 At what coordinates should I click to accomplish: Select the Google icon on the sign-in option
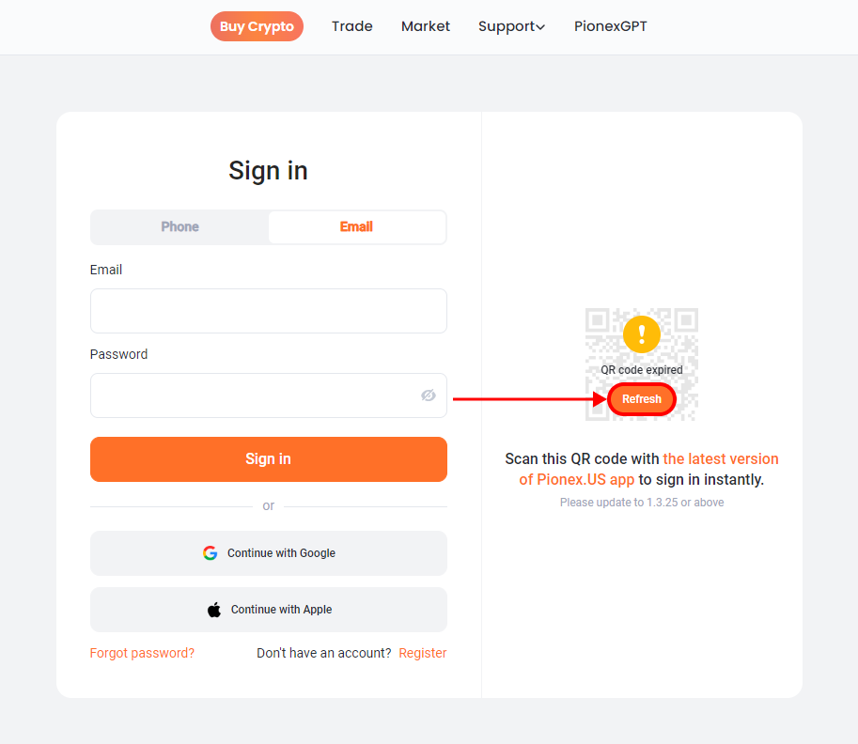(x=210, y=552)
